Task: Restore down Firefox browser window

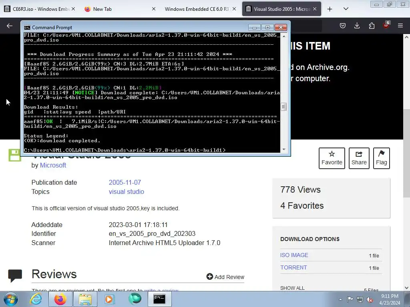Action: [390, 4]
